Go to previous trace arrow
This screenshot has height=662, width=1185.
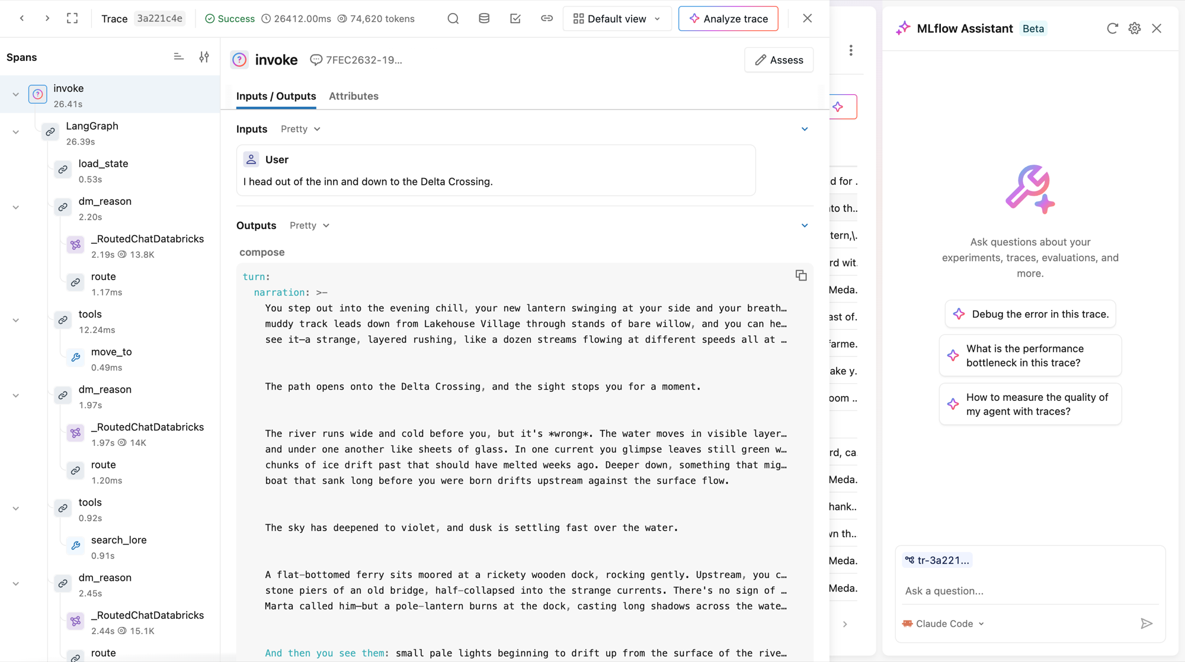click(x=22, y=18)
